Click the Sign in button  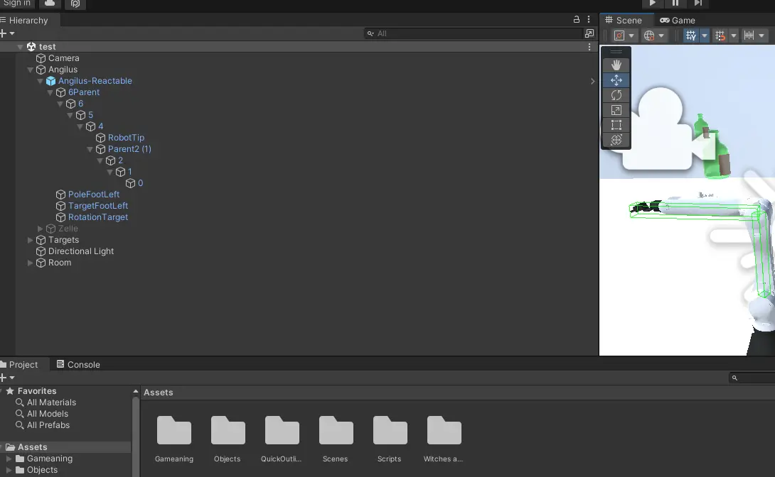17,4
